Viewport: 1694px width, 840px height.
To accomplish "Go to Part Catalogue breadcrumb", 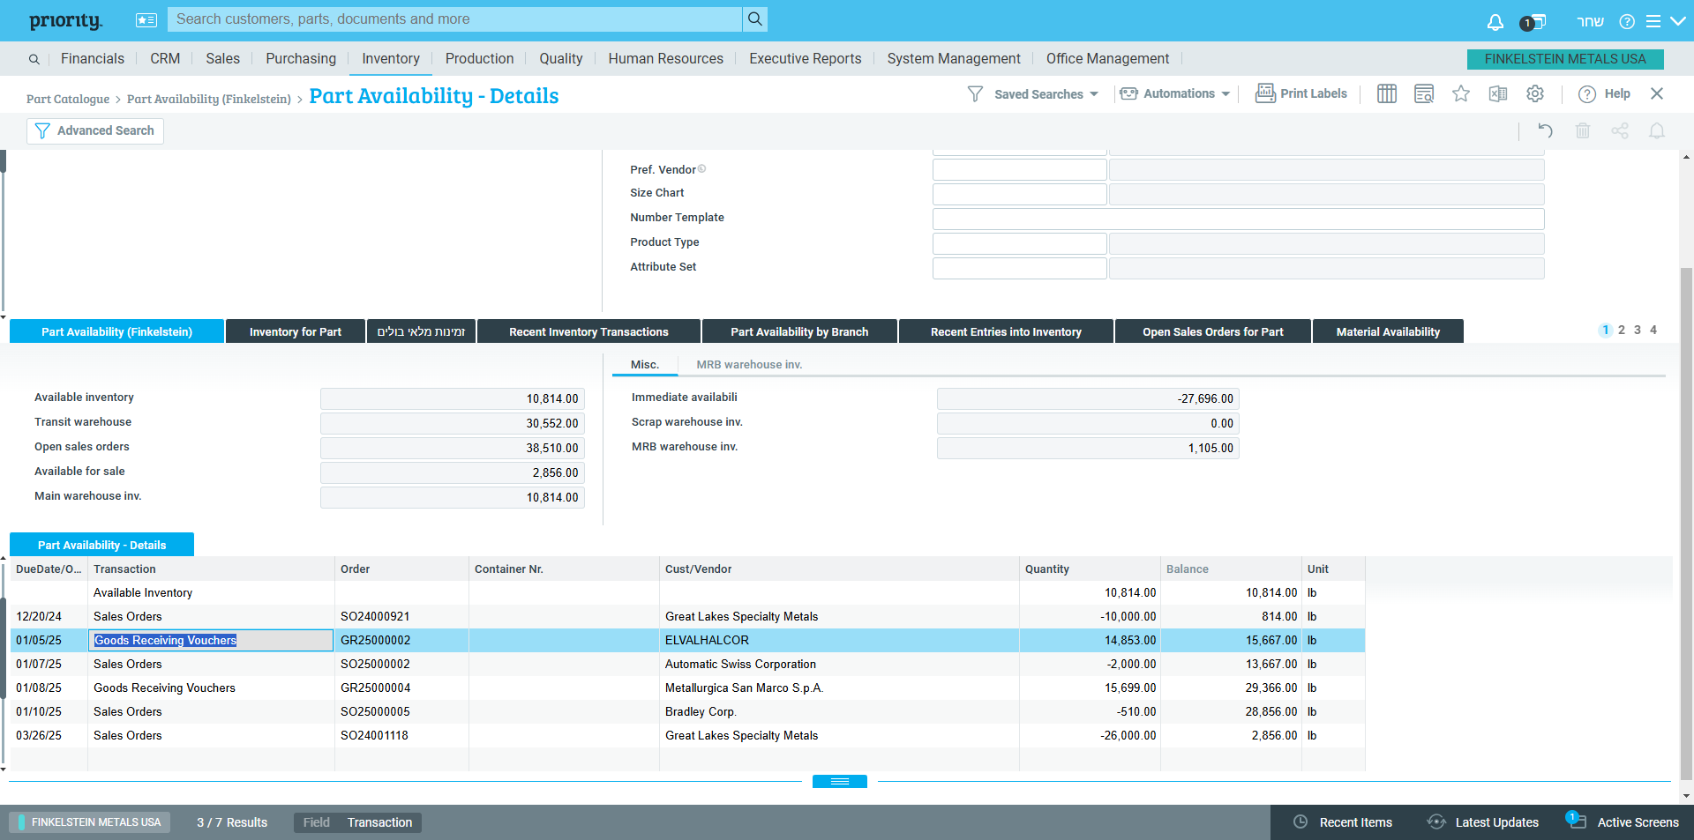I will pos(68,99).
